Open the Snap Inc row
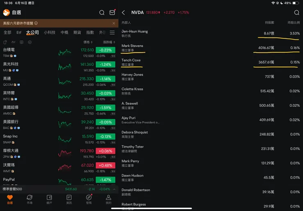 click(59, 139)
